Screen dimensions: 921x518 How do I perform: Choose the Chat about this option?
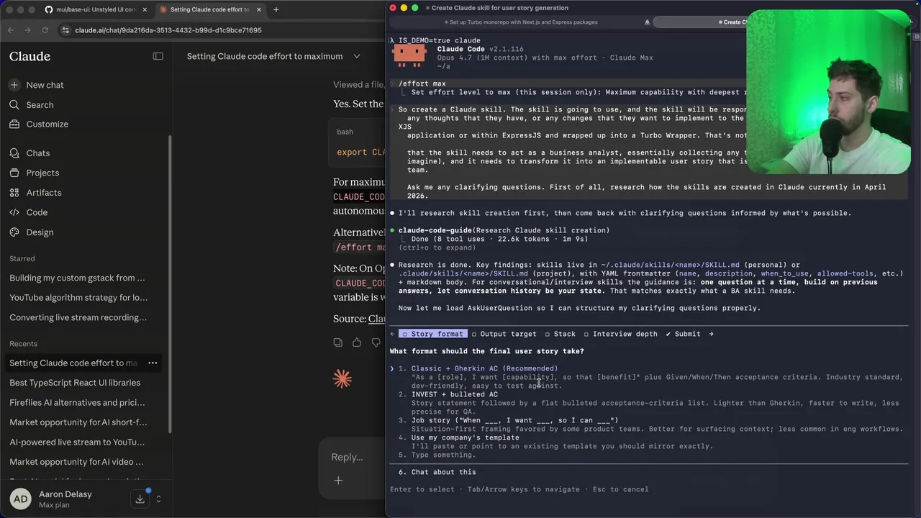tap(443, 472)
